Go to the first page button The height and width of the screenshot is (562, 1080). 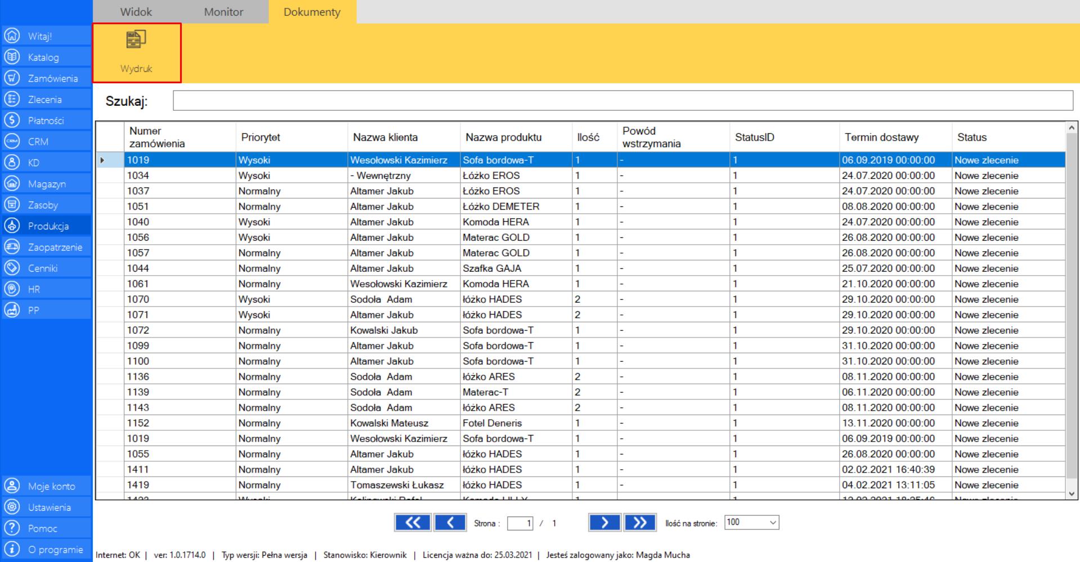[413, 523]
